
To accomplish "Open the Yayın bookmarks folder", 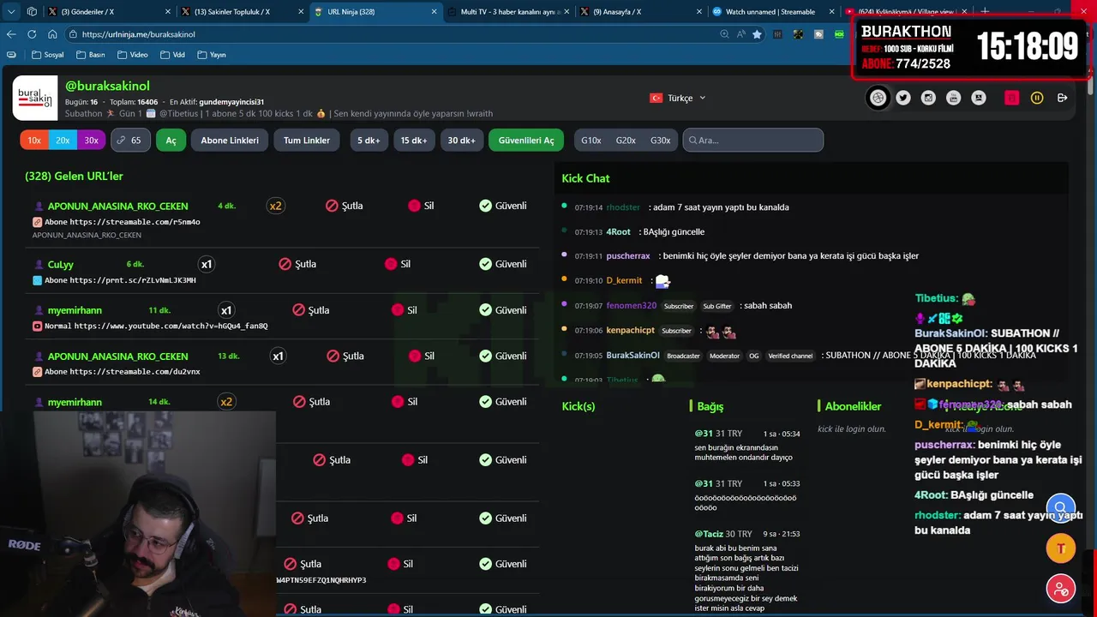I will pos(212,54).
